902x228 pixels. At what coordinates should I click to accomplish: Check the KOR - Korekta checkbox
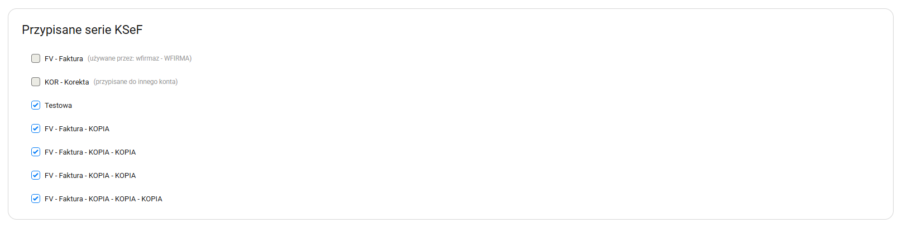point(36,82)
